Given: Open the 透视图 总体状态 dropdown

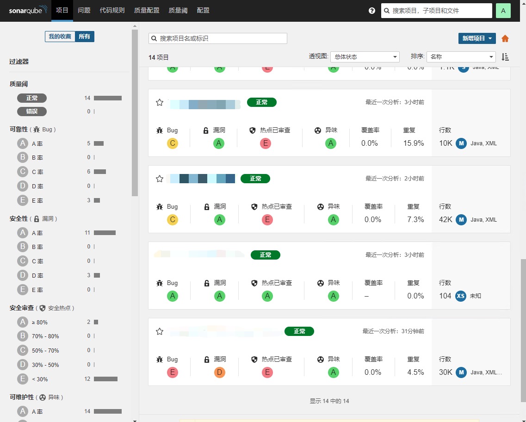Looking at the screenshot, I should coord(365,57).
